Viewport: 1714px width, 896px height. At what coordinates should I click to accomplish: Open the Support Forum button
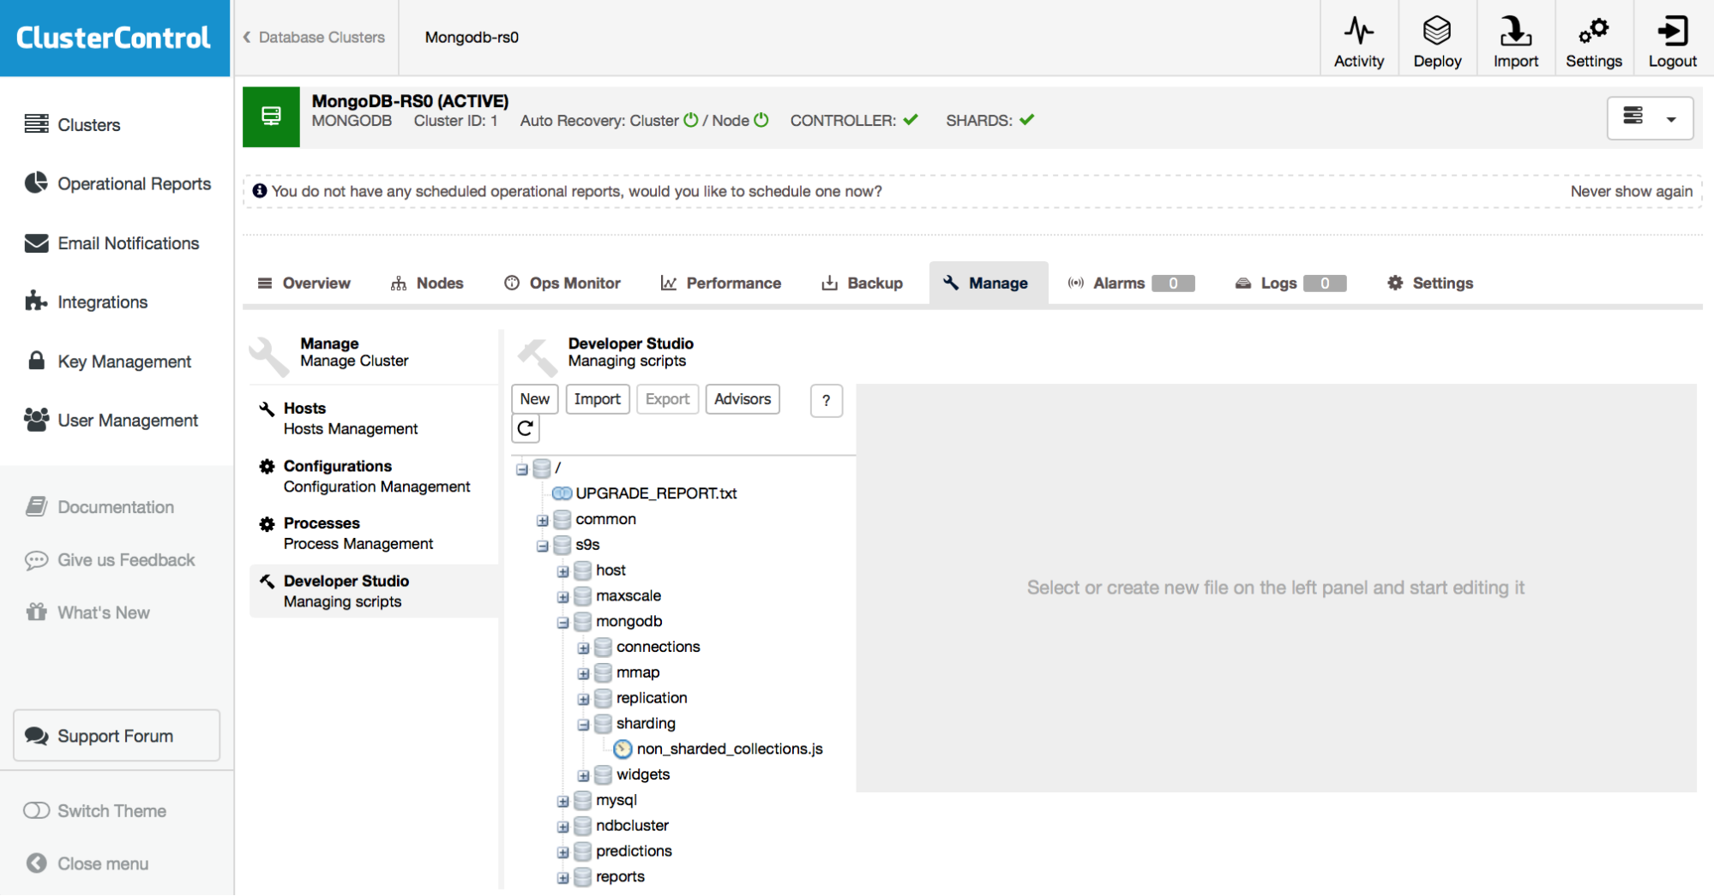pos(117,735)
